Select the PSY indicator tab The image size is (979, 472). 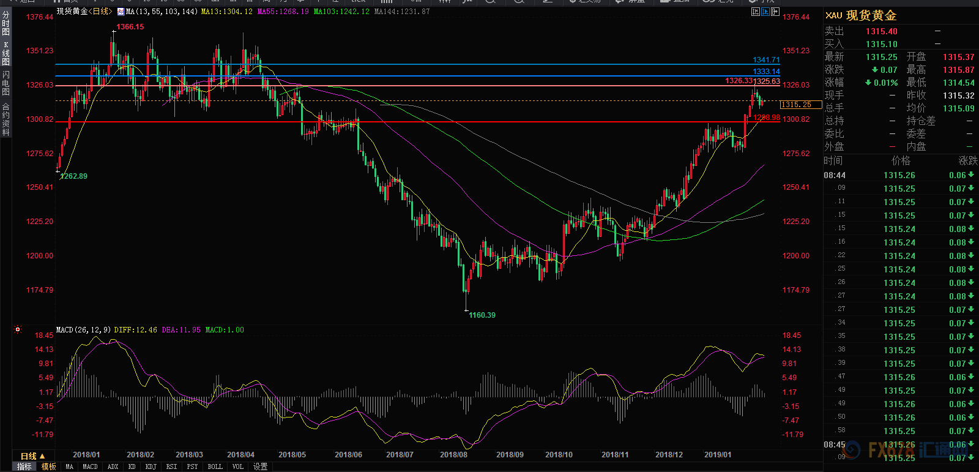[193, 466]
